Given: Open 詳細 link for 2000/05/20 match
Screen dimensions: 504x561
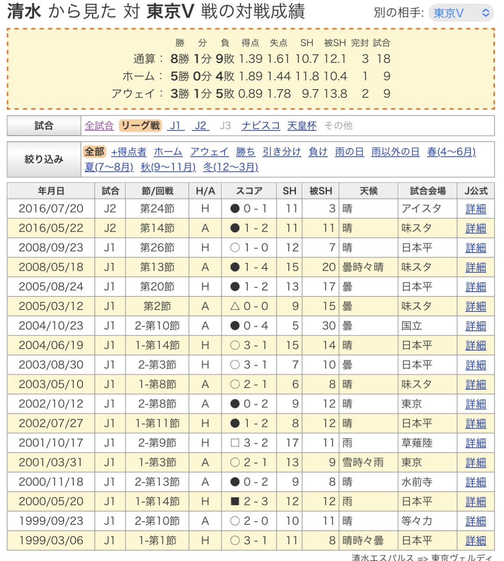Looking at the screenshot, I should click(476, 502).
